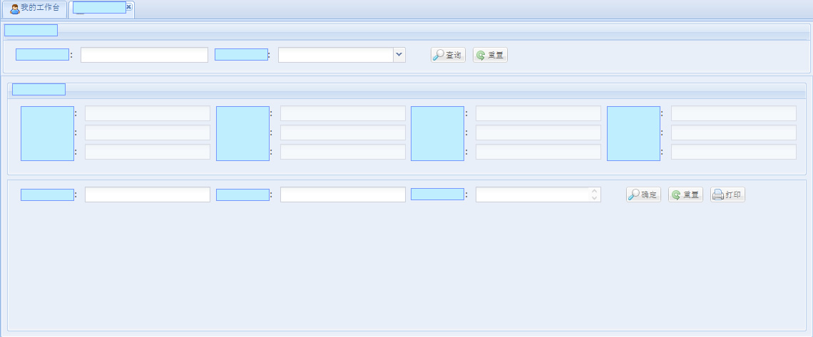Decrease value with spinner down arrow
This screenshot has height=337, width=813.
point(594,198)
